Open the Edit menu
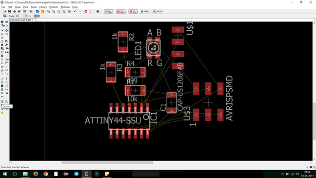Image resolution: width=316 pixels, height=178 pixels. pos(10,7)
